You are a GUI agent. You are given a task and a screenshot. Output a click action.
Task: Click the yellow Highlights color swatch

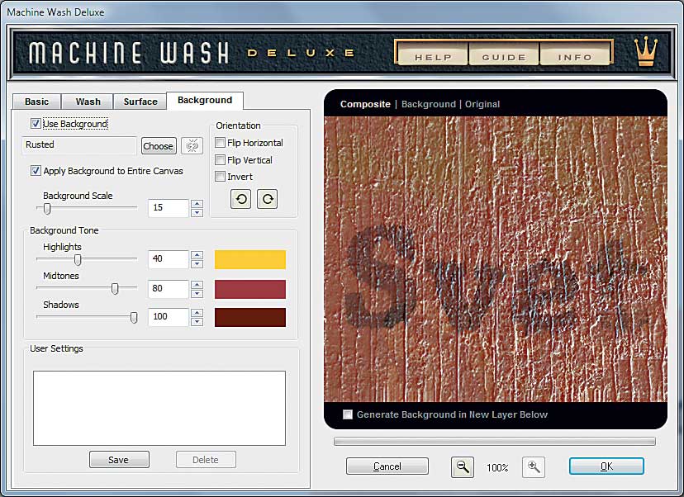(x=250, y=259)
